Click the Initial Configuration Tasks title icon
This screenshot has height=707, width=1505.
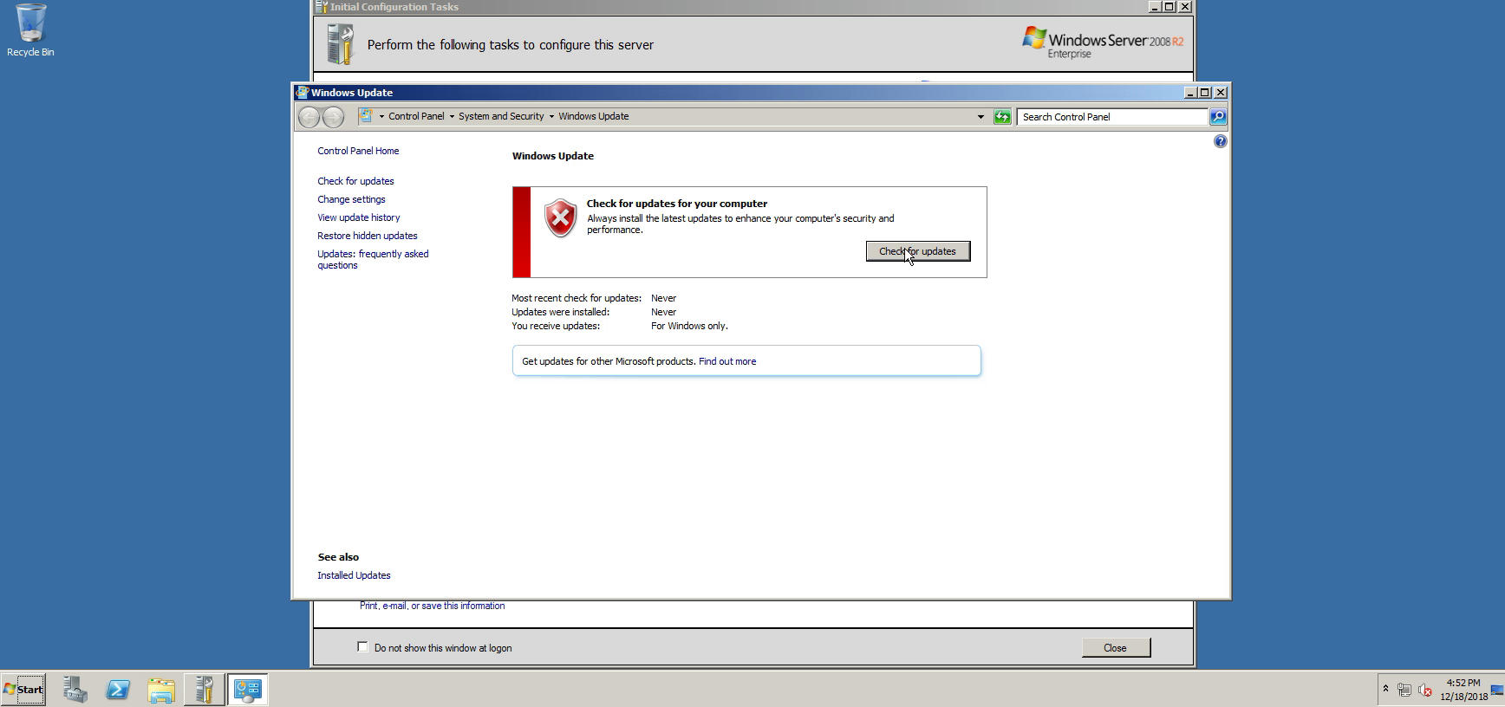[321, 7]
